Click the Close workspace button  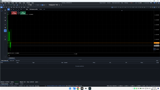point(40,9)
